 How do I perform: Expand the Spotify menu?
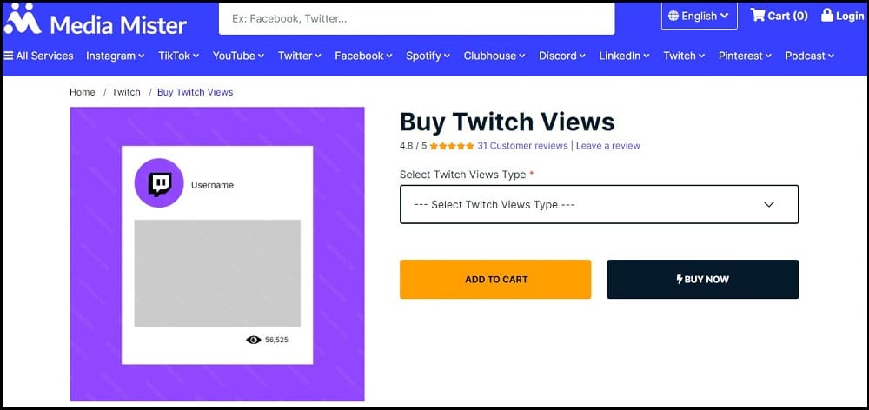428,56
